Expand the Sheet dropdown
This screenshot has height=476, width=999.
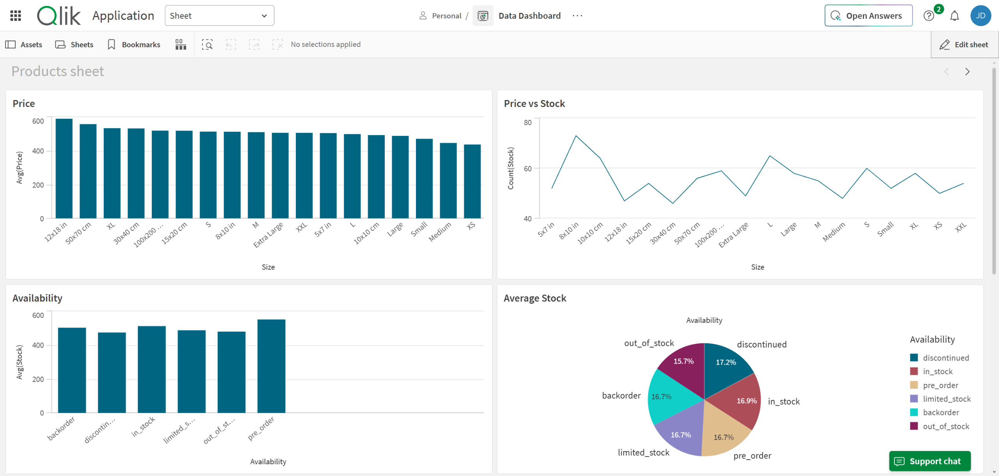click(219, 16)
